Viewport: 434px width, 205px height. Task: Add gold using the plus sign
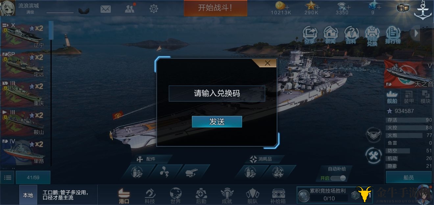(x=288, y=7)
